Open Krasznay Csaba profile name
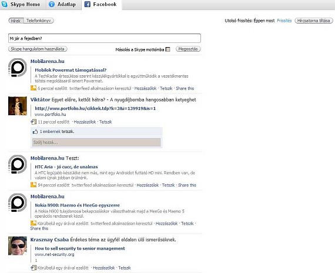 (49, 240)
